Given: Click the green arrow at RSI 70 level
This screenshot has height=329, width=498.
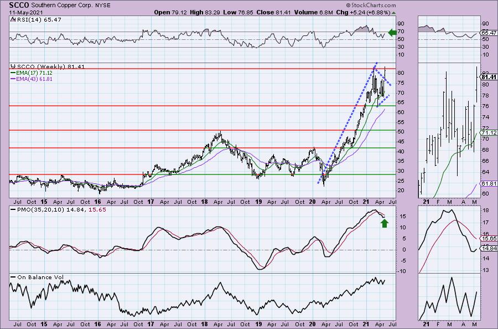Looking at the screenshot, I should pos(392,32).
